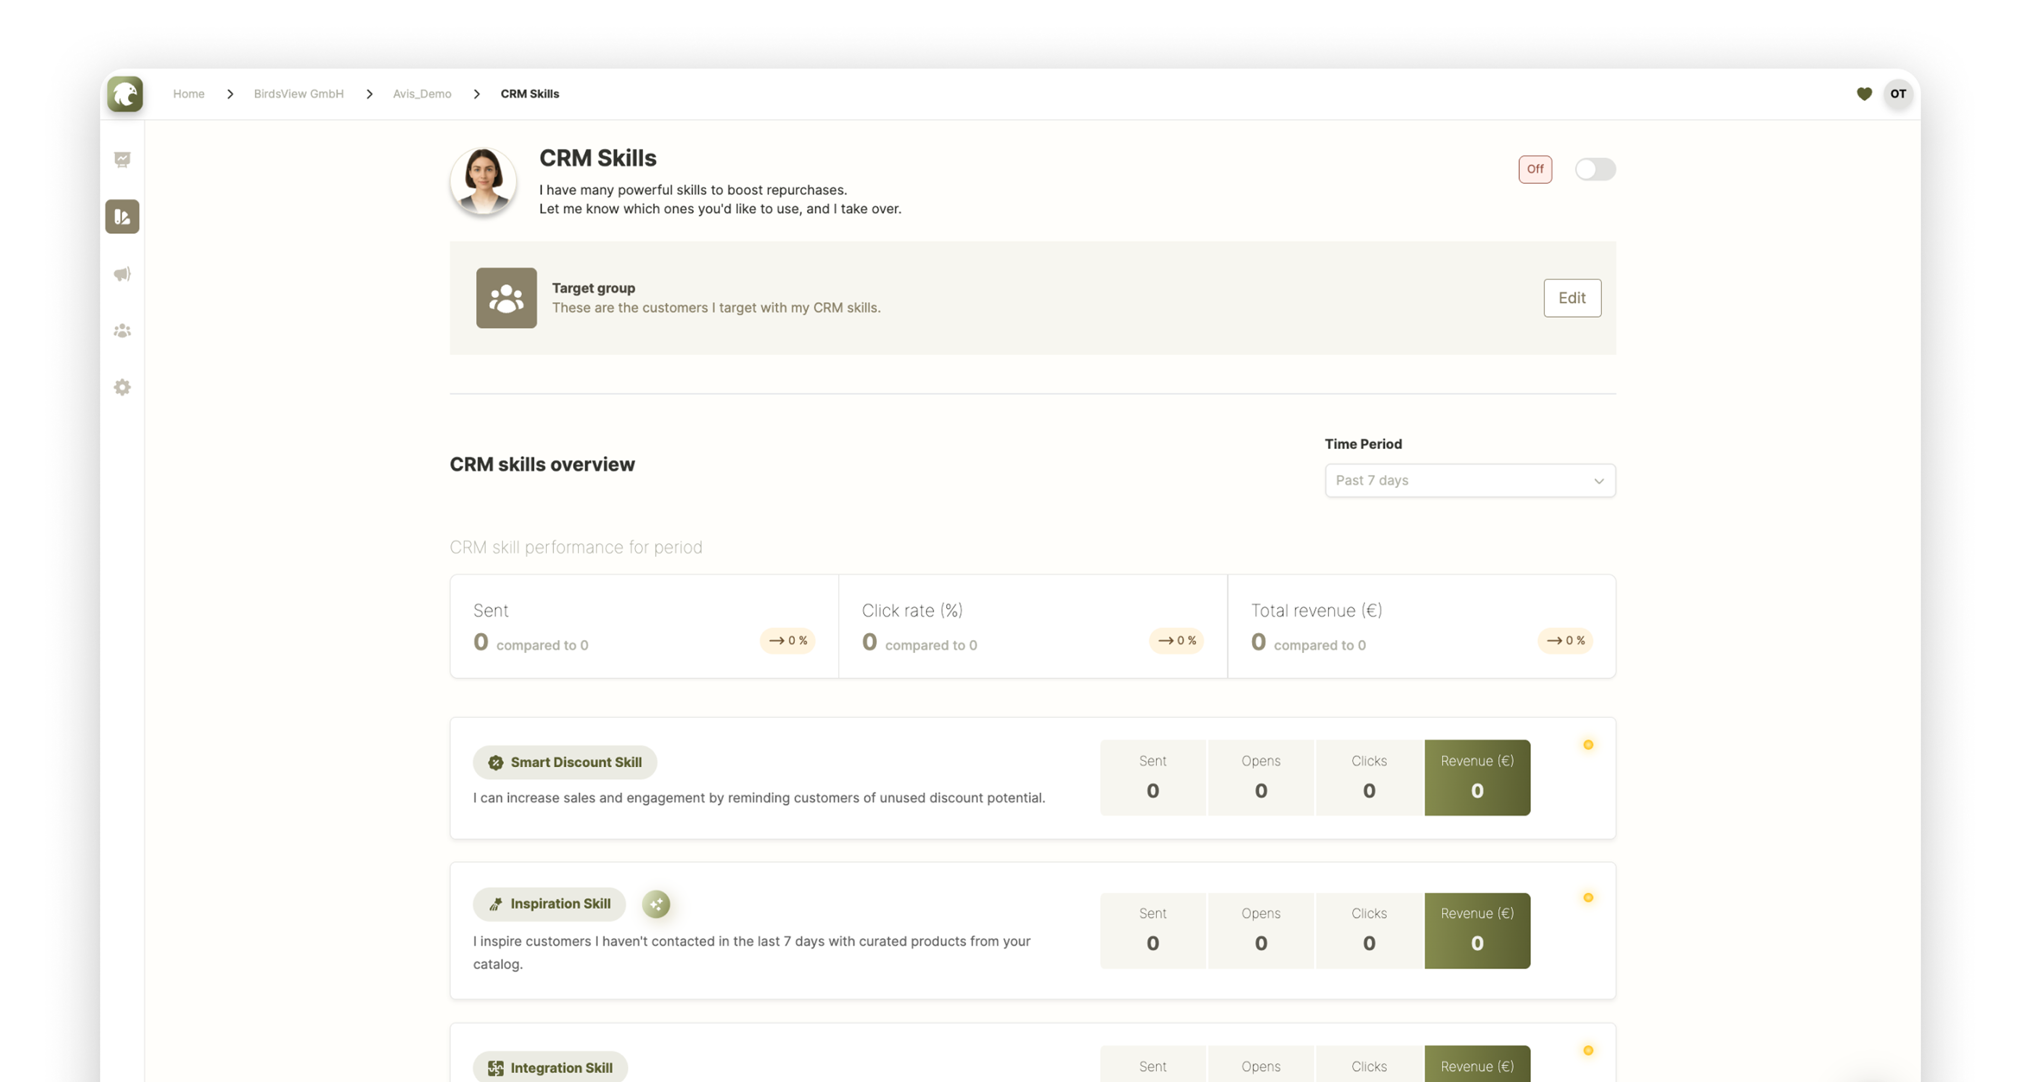Select the CRM Skills sidebar icon
Viewport: 2021px width, 1082px height.
123,216
